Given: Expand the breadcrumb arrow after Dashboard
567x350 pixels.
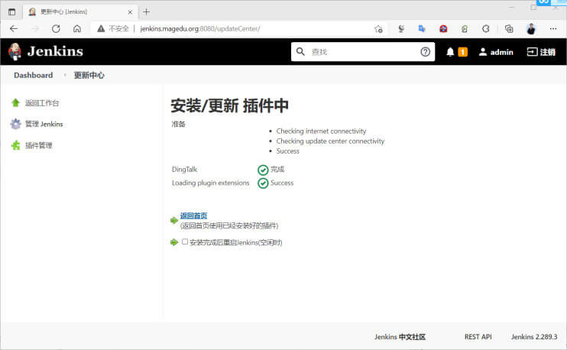Looking at the screenshot, I should (65, 75).
